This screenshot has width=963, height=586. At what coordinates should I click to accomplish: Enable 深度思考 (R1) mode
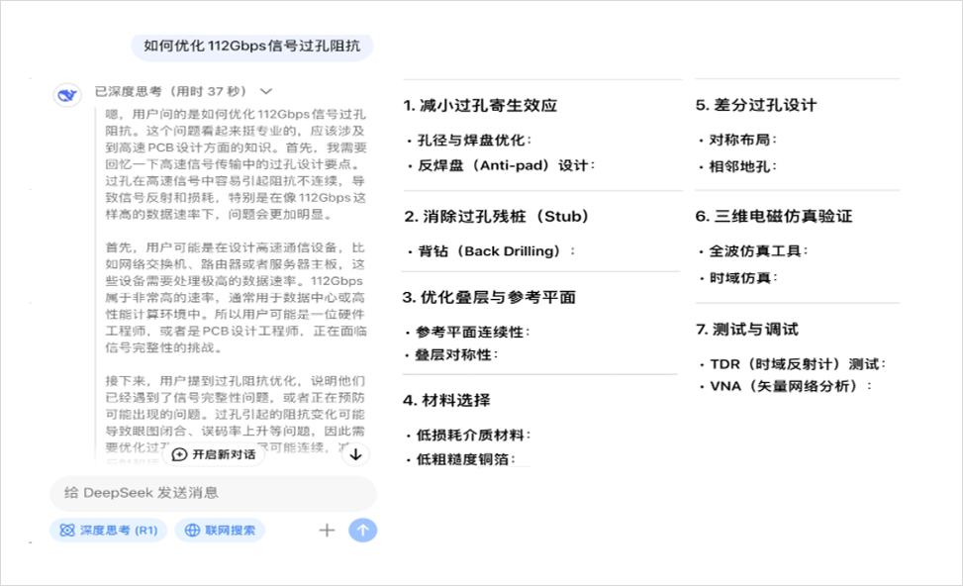click(x=107, y=530)
